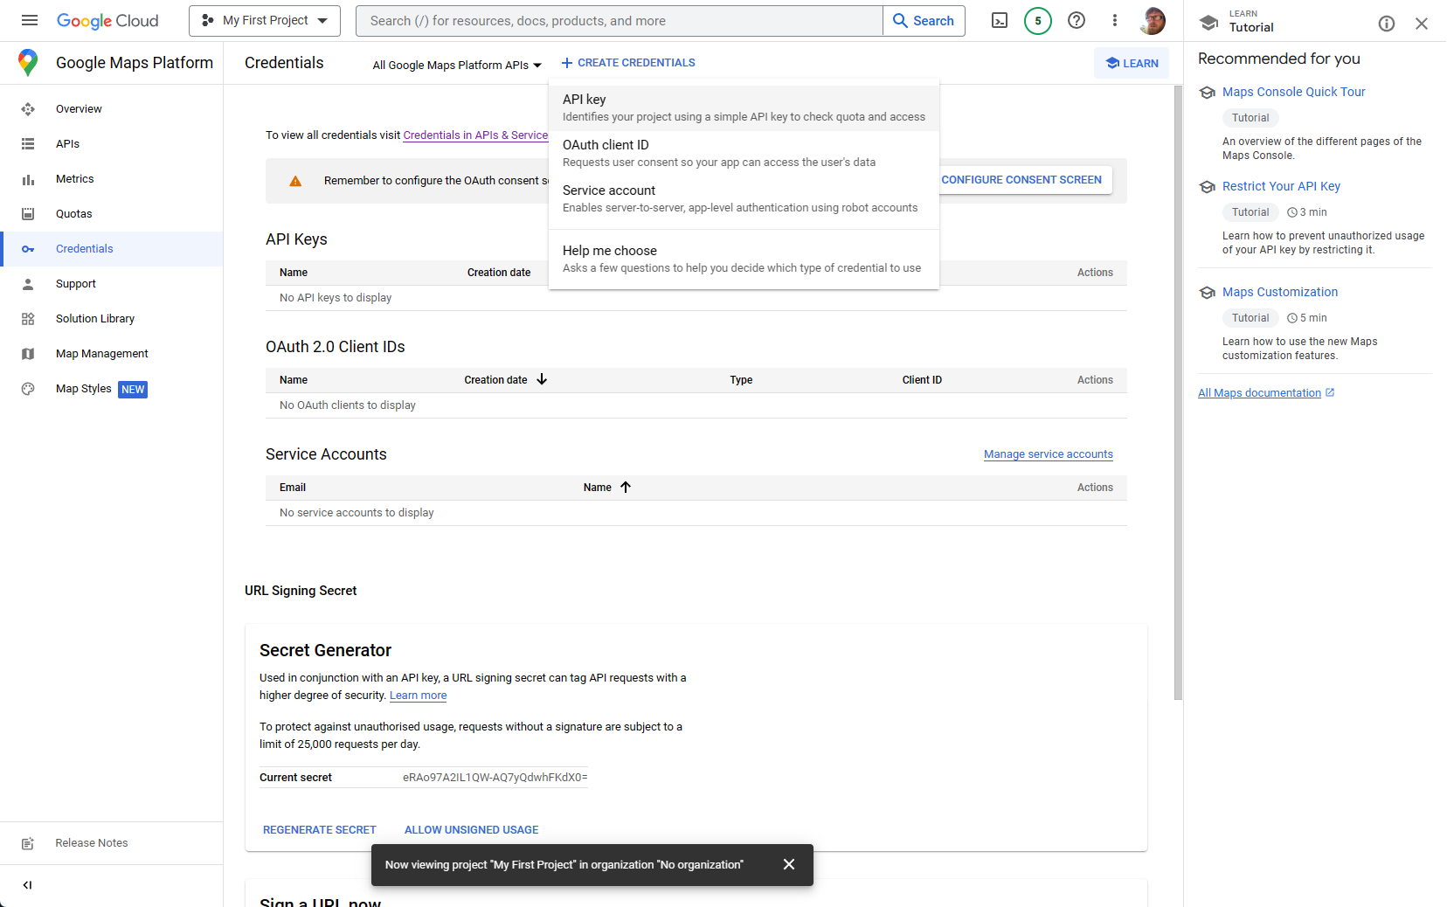Image resolution: width=1447 pixels, height=907 pixels.
Task: Choose Service account menu option
Action: pos(744,198)
